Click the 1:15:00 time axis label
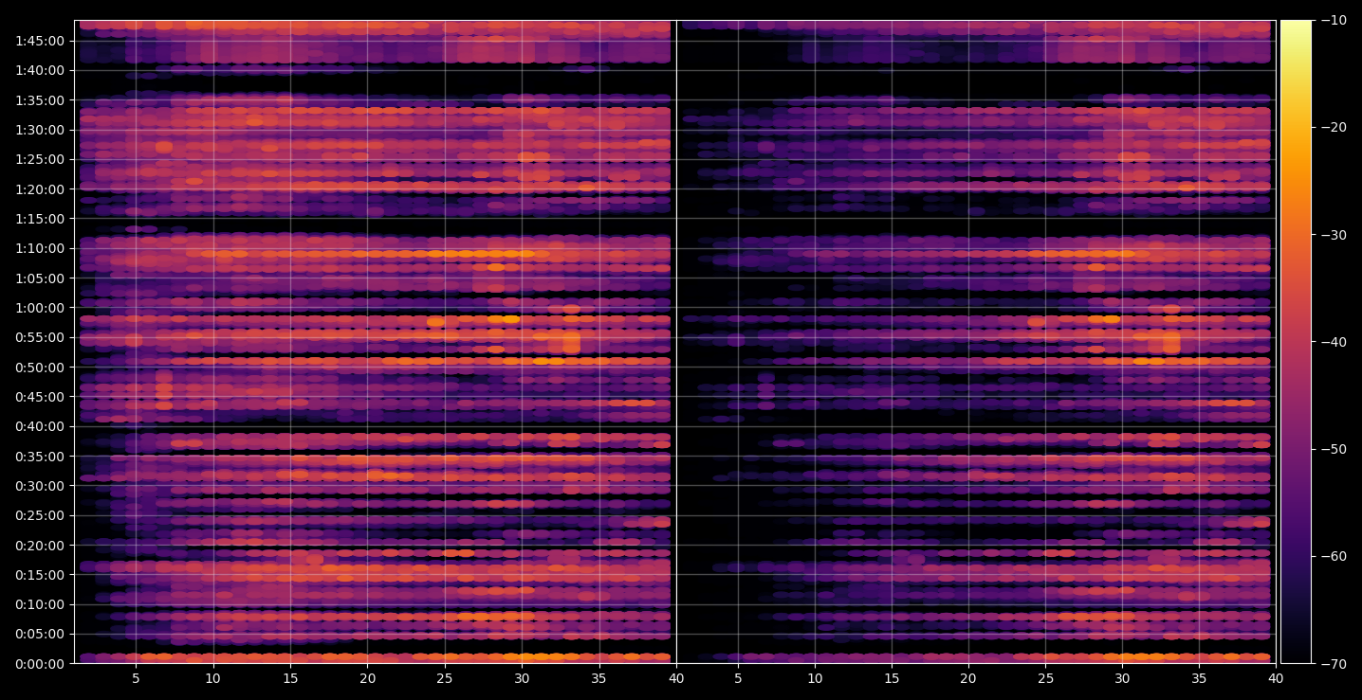Screen dimensions: 1362x700 tap(40, 219)
